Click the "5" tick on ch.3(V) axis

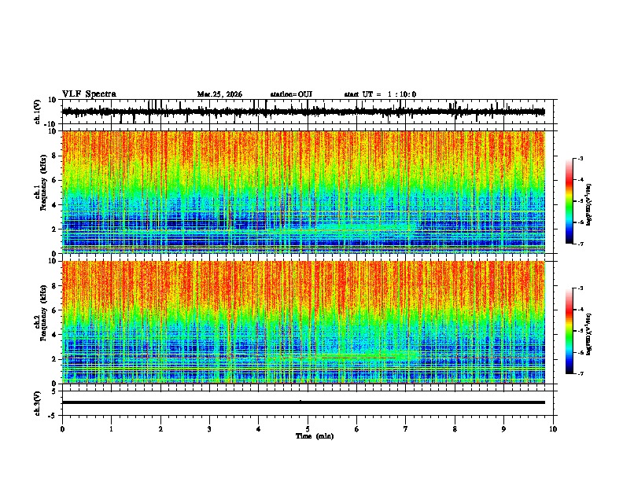coord(55,391)
